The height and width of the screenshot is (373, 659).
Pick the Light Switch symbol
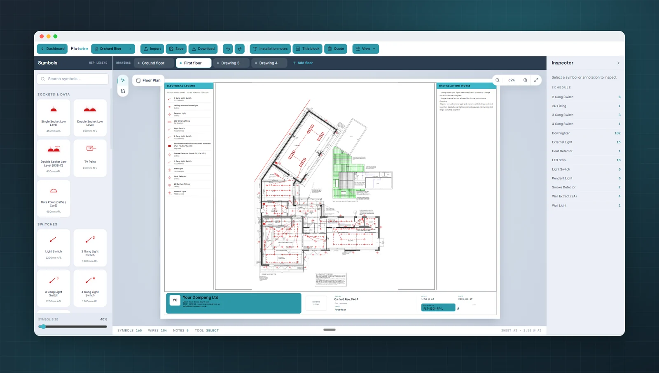pos(54,248)
